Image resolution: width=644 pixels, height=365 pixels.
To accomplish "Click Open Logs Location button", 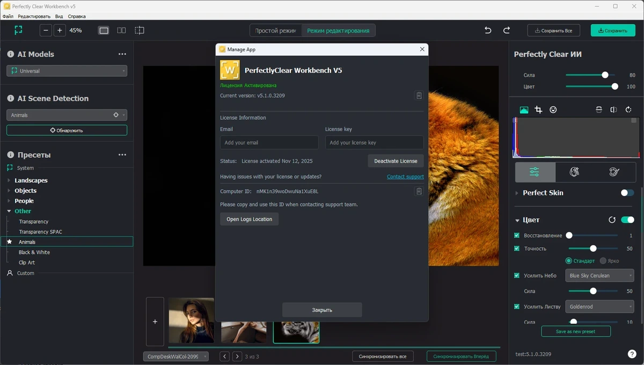I will [x=249, y=219].
